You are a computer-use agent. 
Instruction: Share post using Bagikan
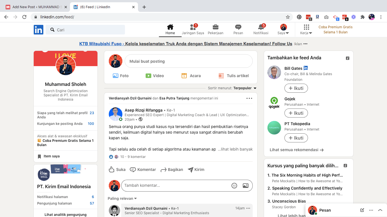point(172,170)
